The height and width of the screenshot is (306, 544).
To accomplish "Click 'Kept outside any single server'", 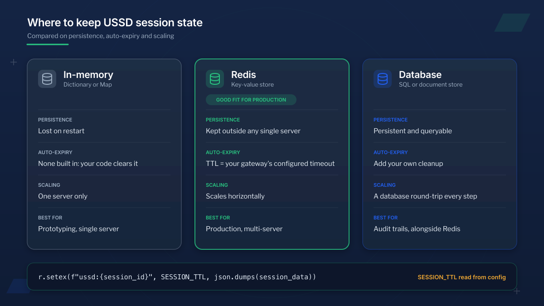I will 253,131.
